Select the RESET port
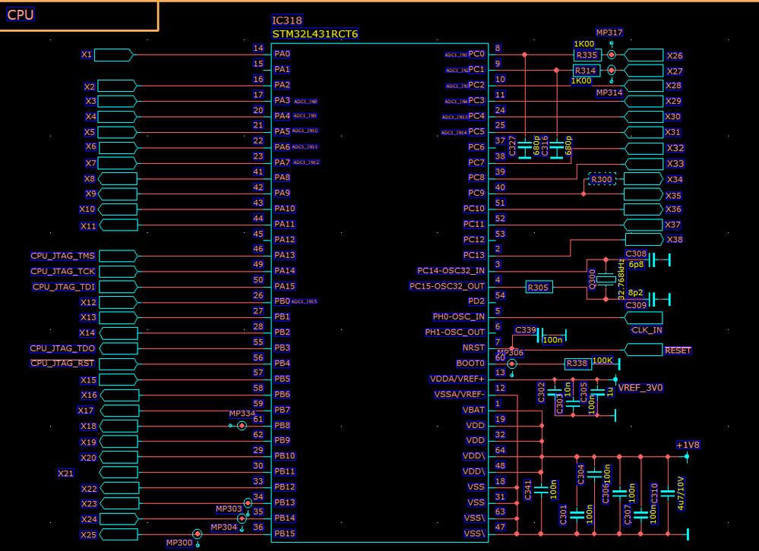759x551 pixels. pyautogui.click(x=644, y=349)
